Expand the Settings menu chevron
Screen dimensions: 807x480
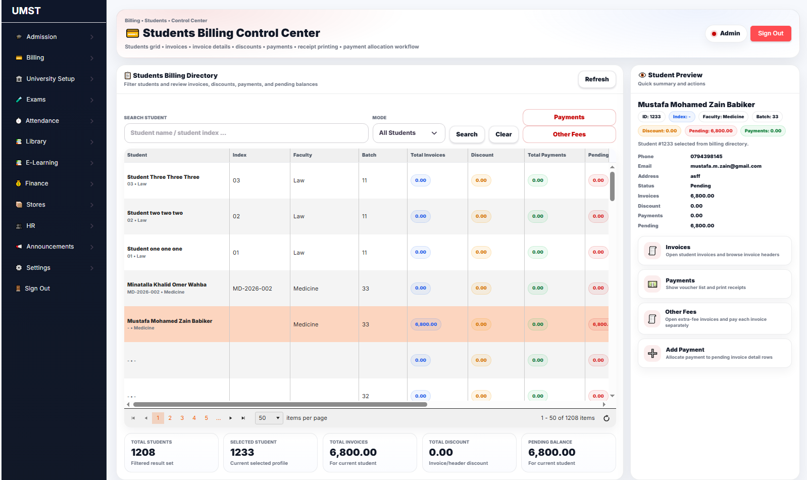pyautogui.click(x=92, y=268)
